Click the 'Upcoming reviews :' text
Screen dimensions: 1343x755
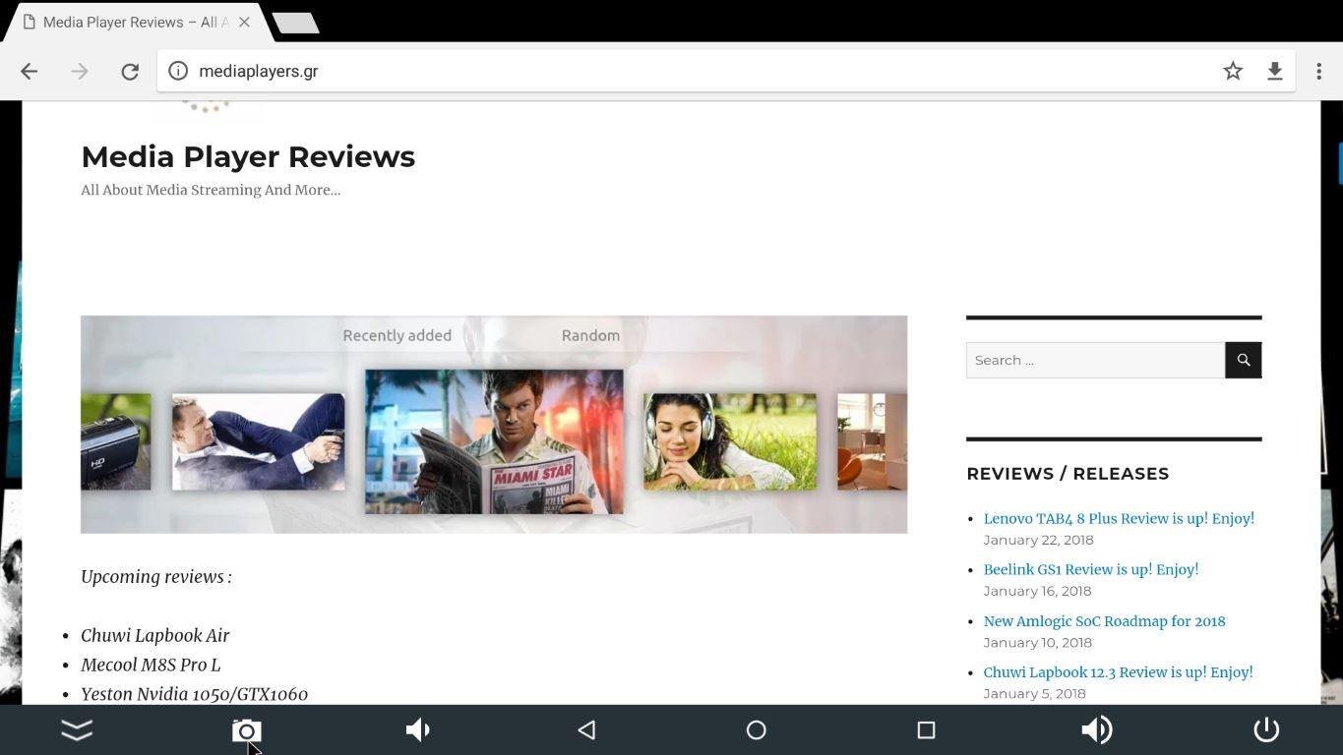click(x=156, y=577)
